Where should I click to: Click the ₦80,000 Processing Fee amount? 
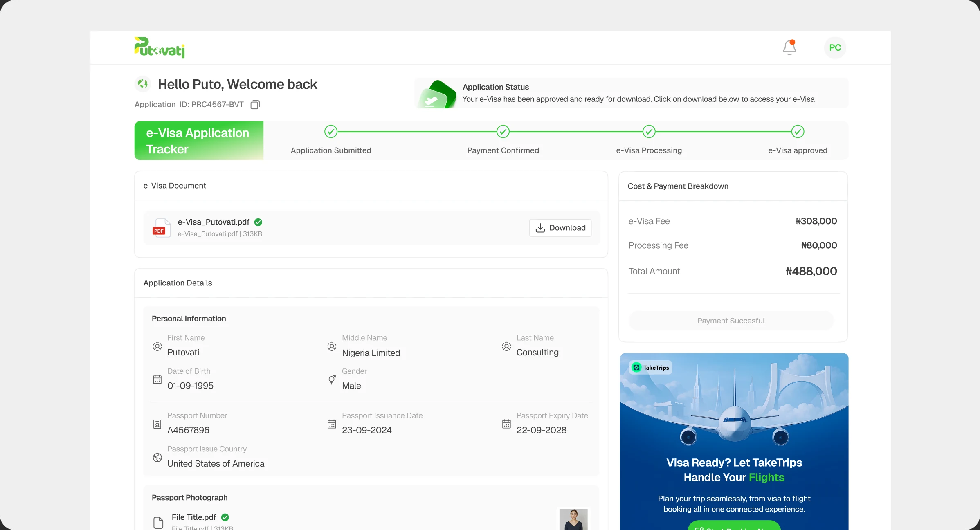[x=819, y=245]
